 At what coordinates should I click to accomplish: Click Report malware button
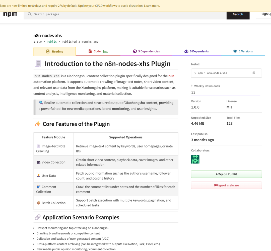point(226,185)
